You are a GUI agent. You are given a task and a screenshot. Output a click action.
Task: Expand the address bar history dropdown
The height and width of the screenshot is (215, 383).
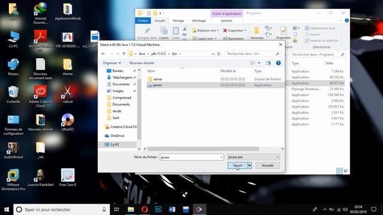pyautogui.click(x=213, y=54)
